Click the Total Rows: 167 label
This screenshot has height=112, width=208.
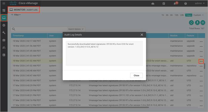click(x=197, y=29)
